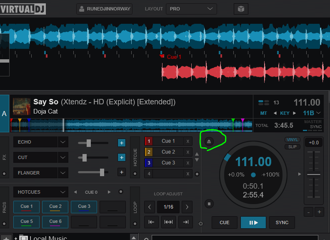Expand the FLANGER effect dropdown
Image resolution: width=330 pixels, height=240 pixels.
[x=63, y=173]
